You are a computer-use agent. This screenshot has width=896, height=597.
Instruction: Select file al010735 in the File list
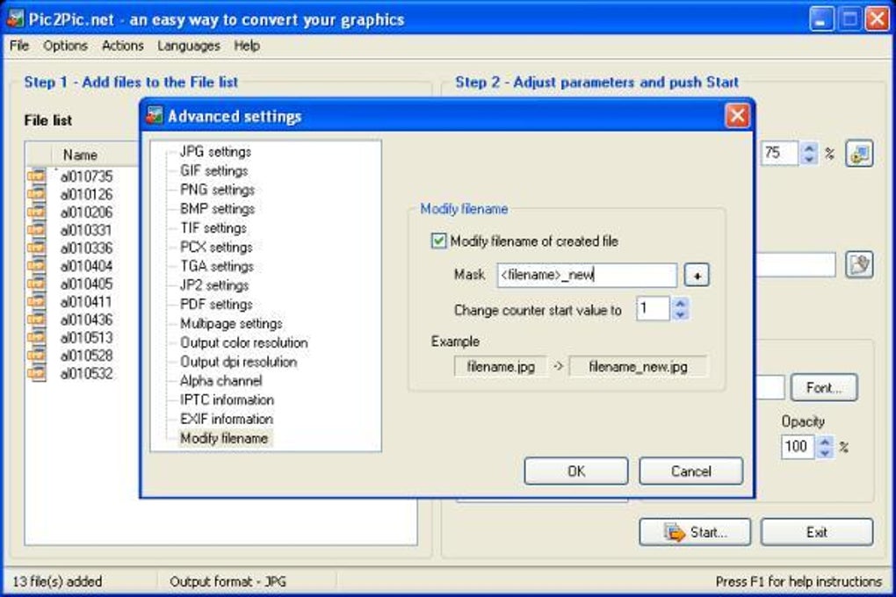coord(86,176)
